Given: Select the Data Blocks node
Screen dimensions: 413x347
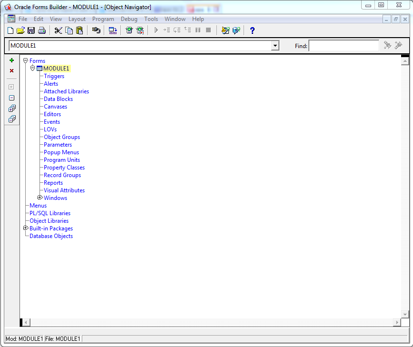Looking at the screenshot, I should [58, 99].
